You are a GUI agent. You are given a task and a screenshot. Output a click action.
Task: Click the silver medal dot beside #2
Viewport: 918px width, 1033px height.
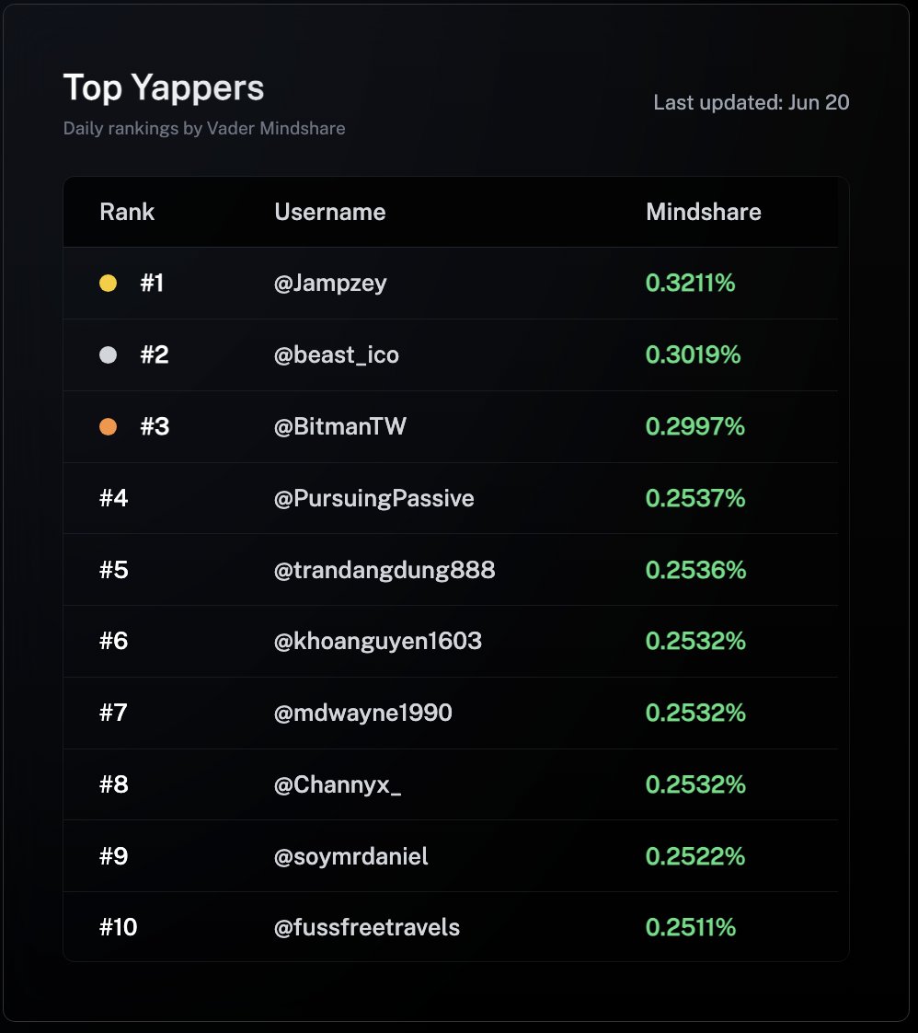[x=108, y=355]
